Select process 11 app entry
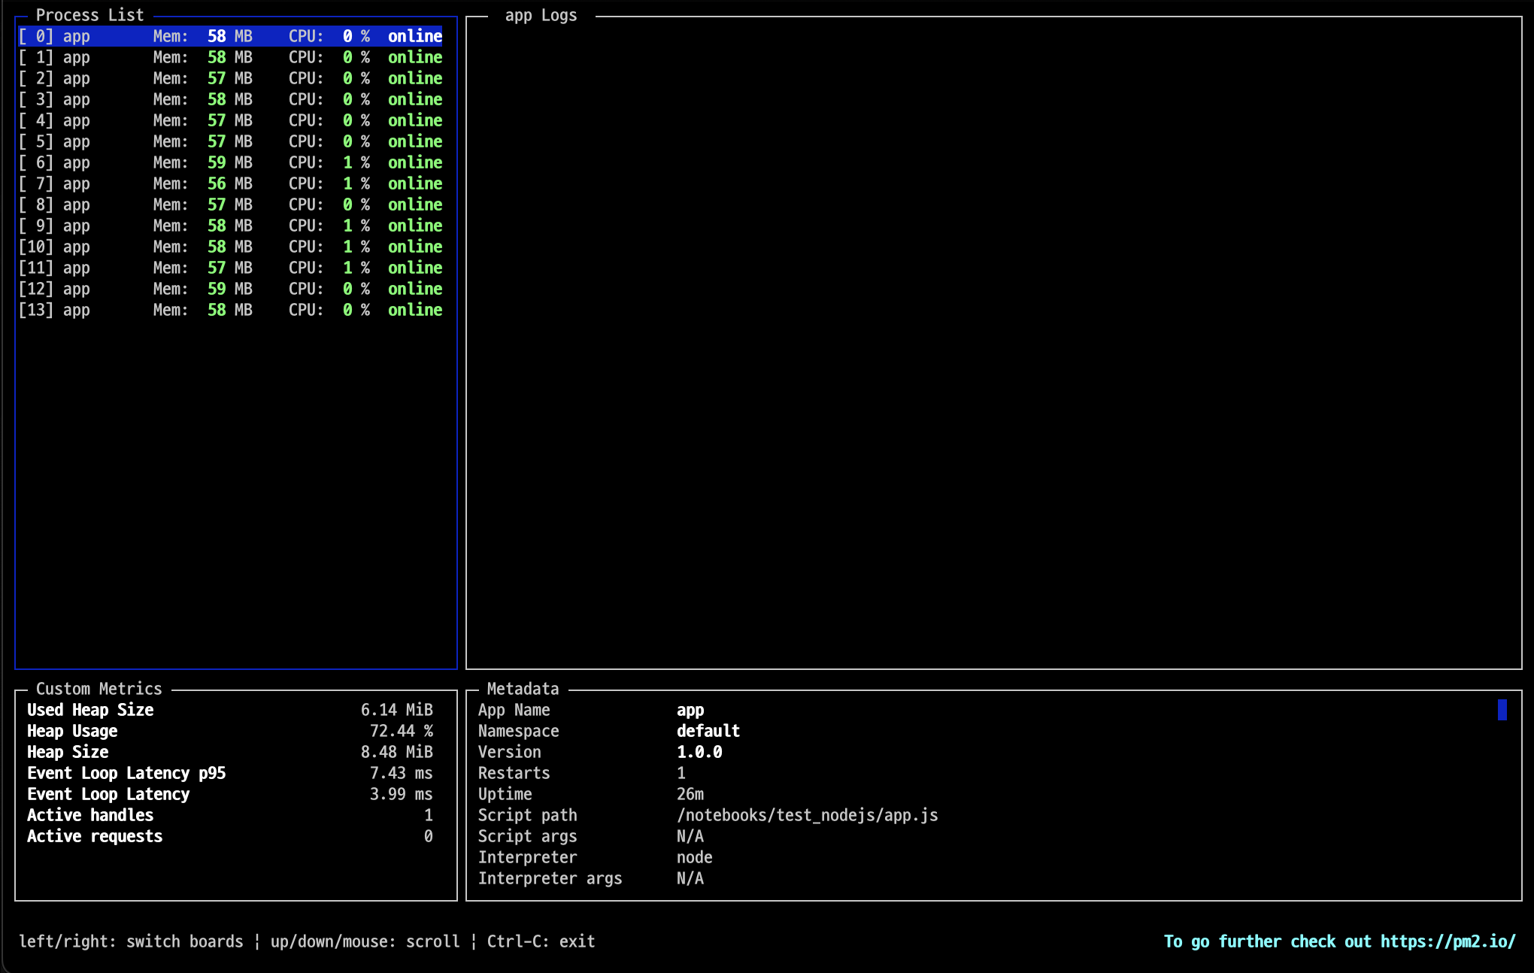This screenshot has width=1534, height=973. click(229, 268)
